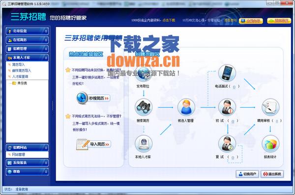Open the 本地人才库 disk icon
The height and width of the screenshot is (195, 295).
point(144,144)
